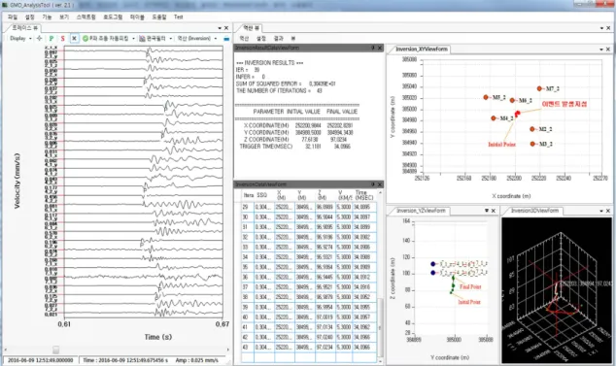Click the Initial Point label in XY plot

tap(501, 145)
